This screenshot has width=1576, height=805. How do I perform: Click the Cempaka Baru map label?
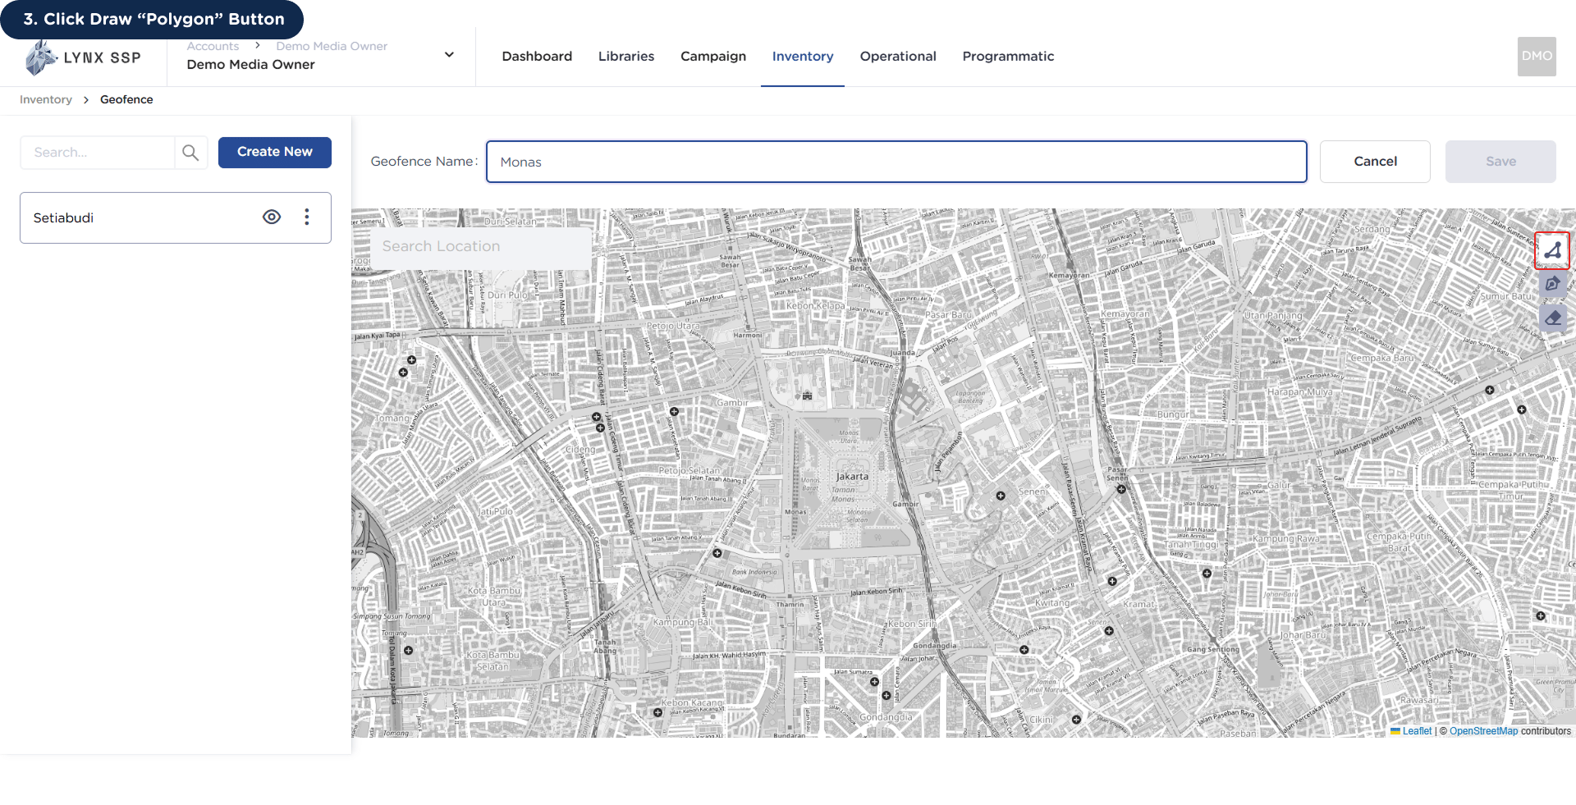point(1382,358)
